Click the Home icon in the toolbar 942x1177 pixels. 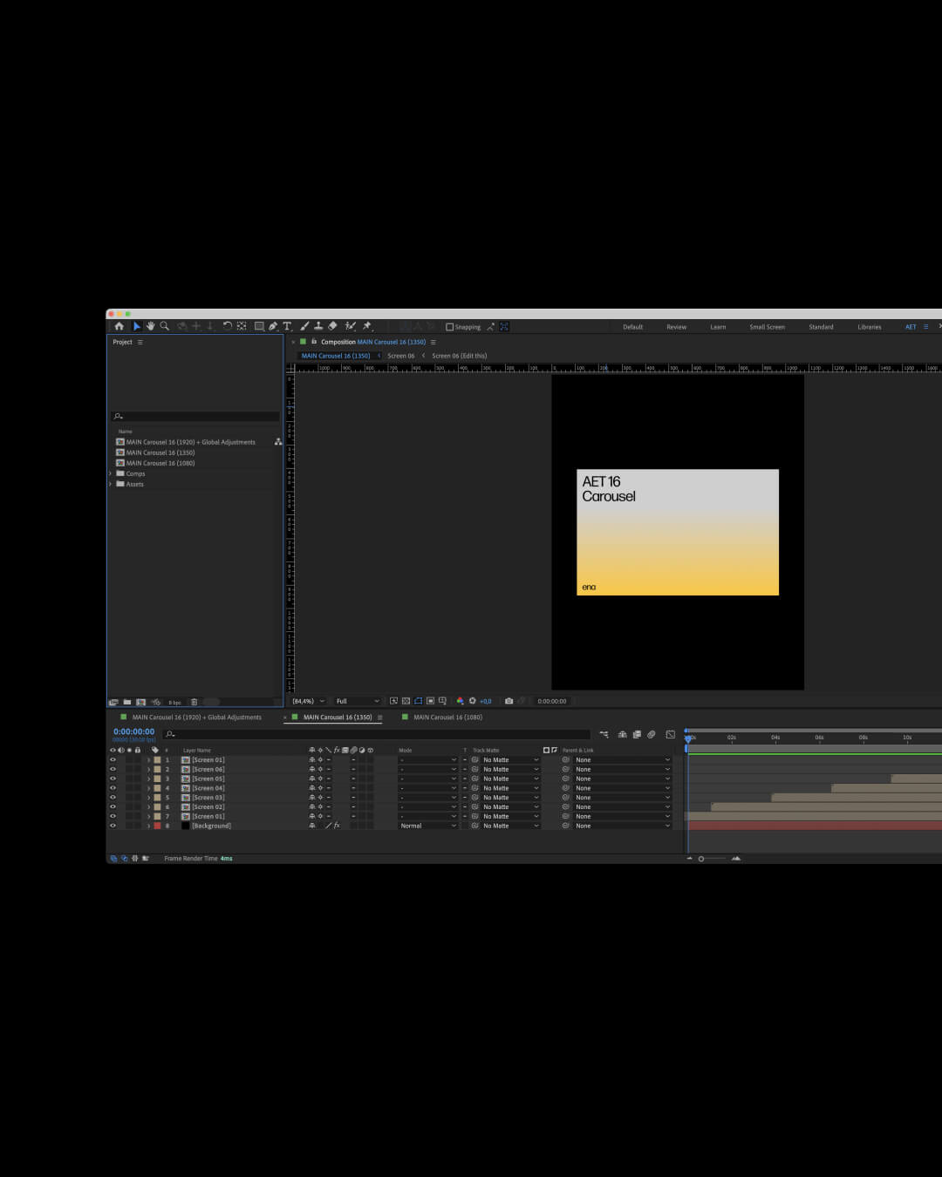(119, 326)
